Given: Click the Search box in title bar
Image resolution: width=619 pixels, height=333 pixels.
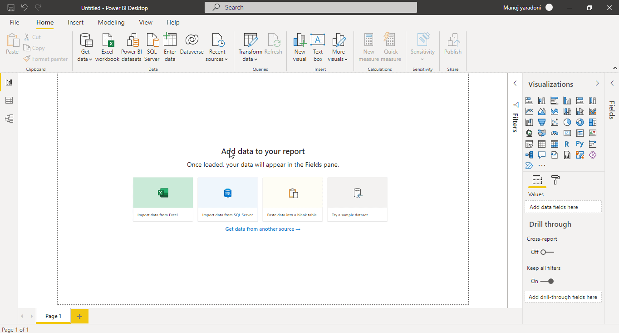Looking at the screenshot, I should 310,7.
